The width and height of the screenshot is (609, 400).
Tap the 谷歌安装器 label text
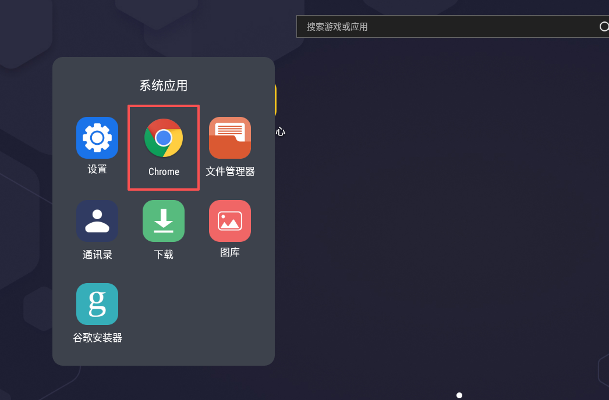pos(97,337)
